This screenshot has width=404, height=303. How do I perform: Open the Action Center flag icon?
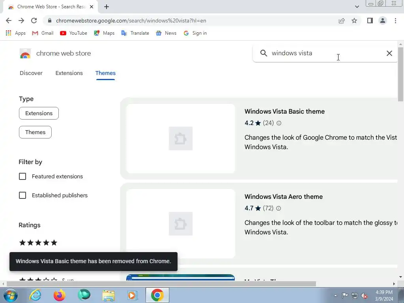click(345, 296)
